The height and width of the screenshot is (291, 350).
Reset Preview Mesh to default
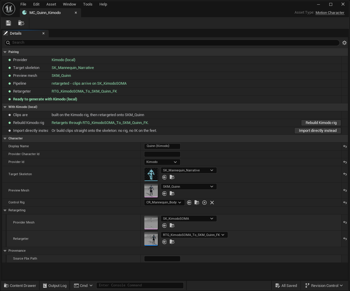(345, 190)
